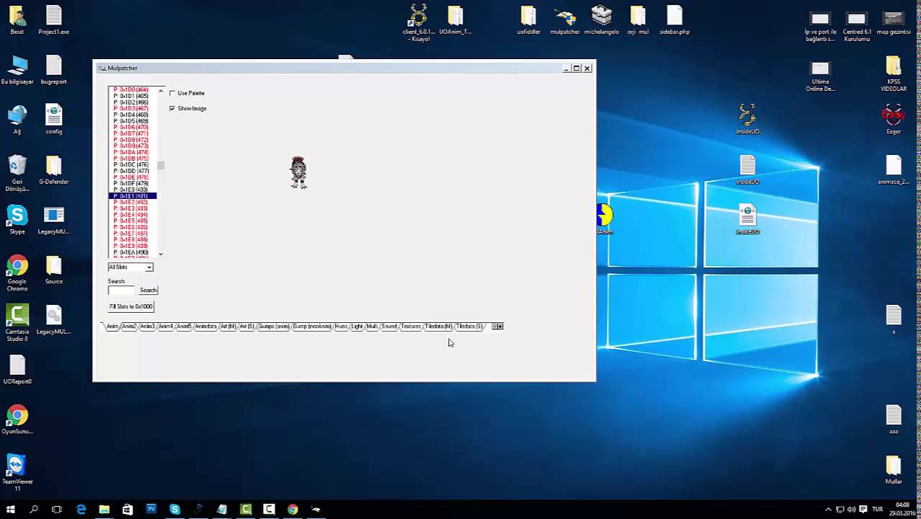The height and width of the screenshot is (519, 921).
Task: Open Skype from the taskbar
Action: click(174, 509)
